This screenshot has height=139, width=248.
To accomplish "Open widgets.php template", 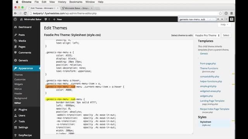I will 207,96.
